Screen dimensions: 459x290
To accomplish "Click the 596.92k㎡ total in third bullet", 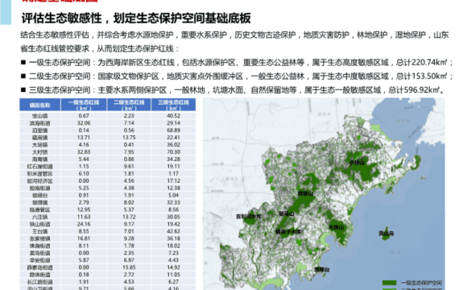I will (x=422, y=90).
